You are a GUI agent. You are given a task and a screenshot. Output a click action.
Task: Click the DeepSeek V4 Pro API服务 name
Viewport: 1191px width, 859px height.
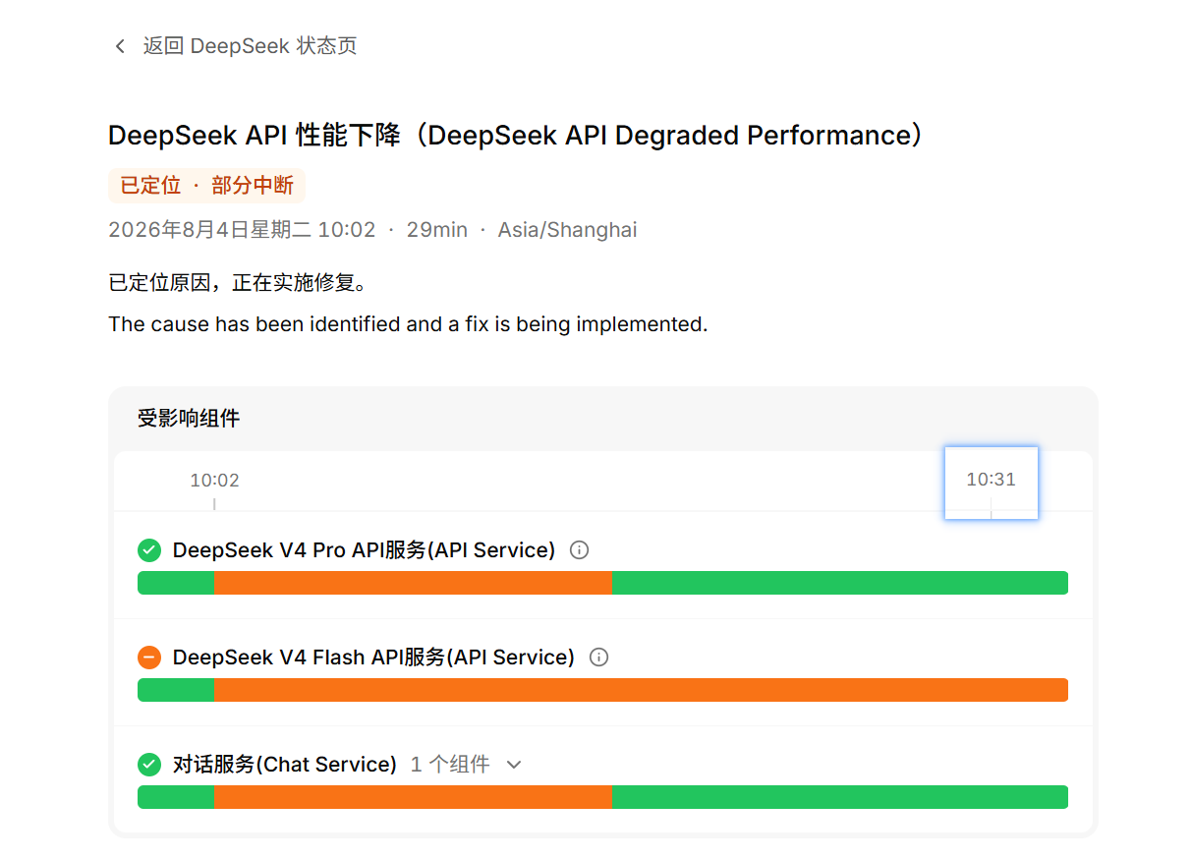click(x=364, y=550)
